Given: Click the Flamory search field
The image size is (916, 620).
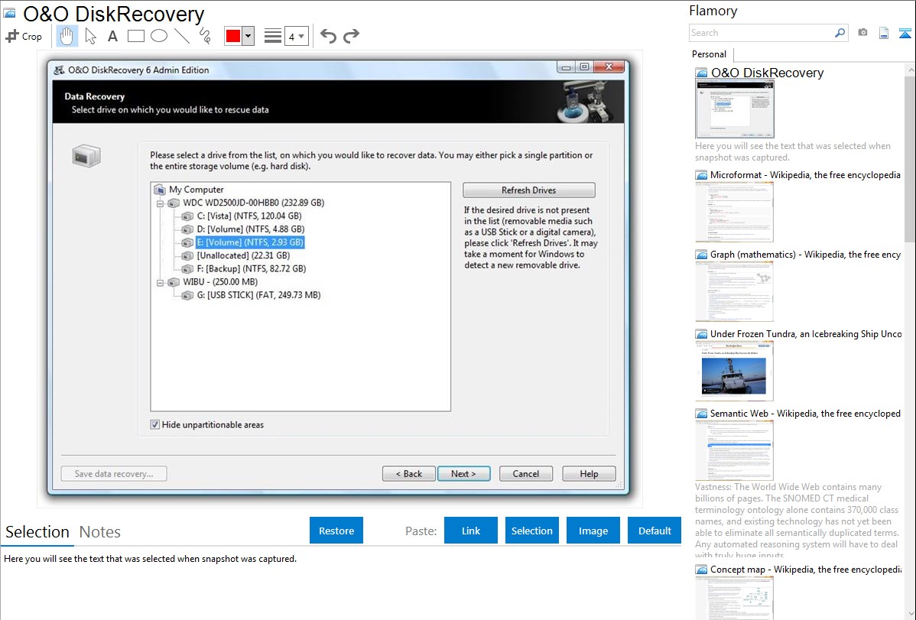Looking at the screenshot, I should coord(762,33).
